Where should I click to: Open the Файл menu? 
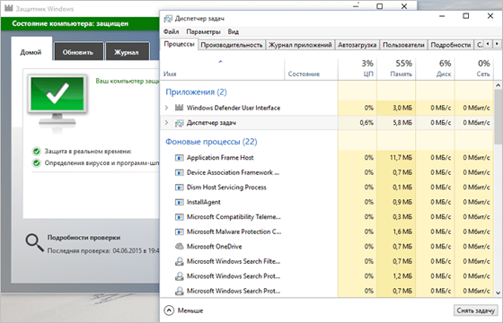(172, 31)
